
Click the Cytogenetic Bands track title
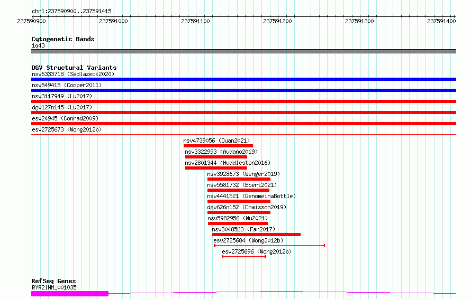click(x=63, y=39)
